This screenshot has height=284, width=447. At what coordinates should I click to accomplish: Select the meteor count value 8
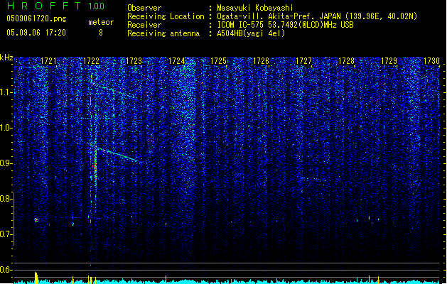[x=101, y=33]
